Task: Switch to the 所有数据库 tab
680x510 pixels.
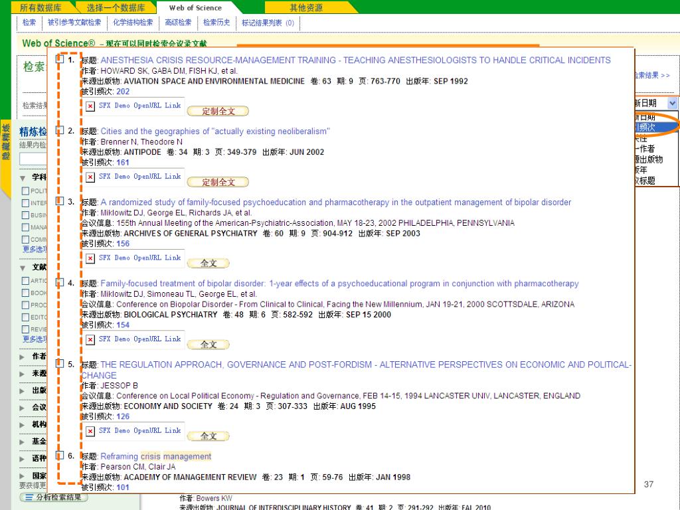Action: [x=41, y=7]
